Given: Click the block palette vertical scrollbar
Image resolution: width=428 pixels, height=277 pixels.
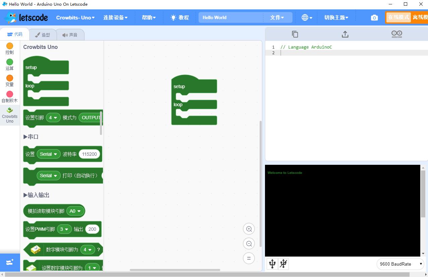Looking at the screenshot, I should 101,123.
